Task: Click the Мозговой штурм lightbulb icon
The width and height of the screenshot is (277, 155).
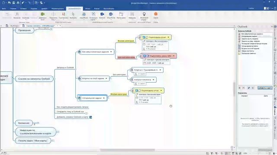Action: [x=144, y=14]
